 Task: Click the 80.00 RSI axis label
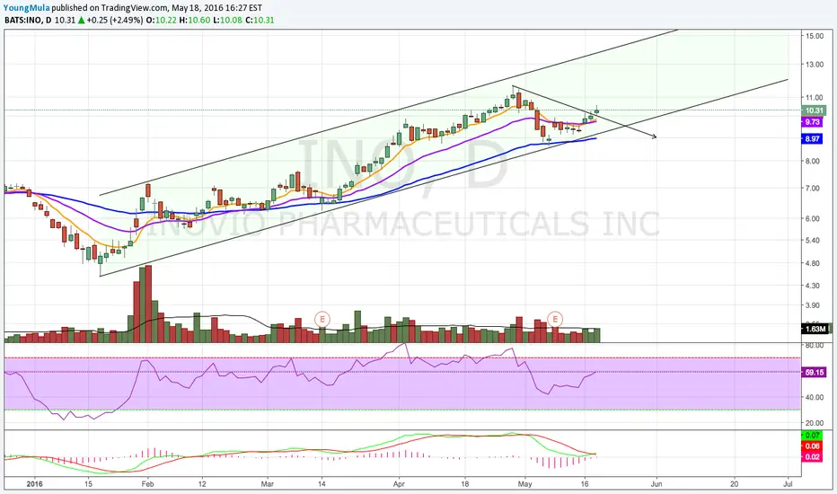click(x=814, y=346)
